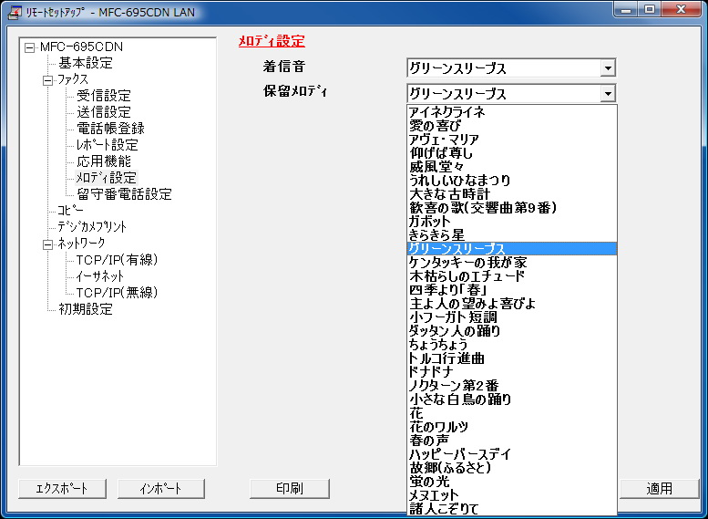Close the Remote Setup window

tap(682, 8)
